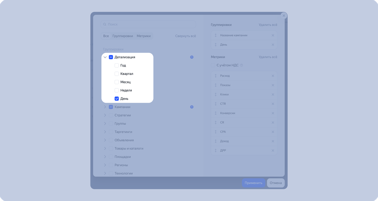Remove Конверсии metric via its X icon
This screenshot has width=378, height=201.
point(273,113)
